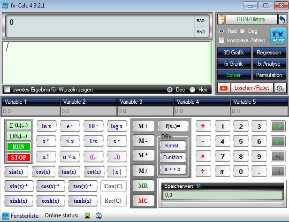
Task: Enable the komplexe Zahlen checkbox
Action: (221, 40)
